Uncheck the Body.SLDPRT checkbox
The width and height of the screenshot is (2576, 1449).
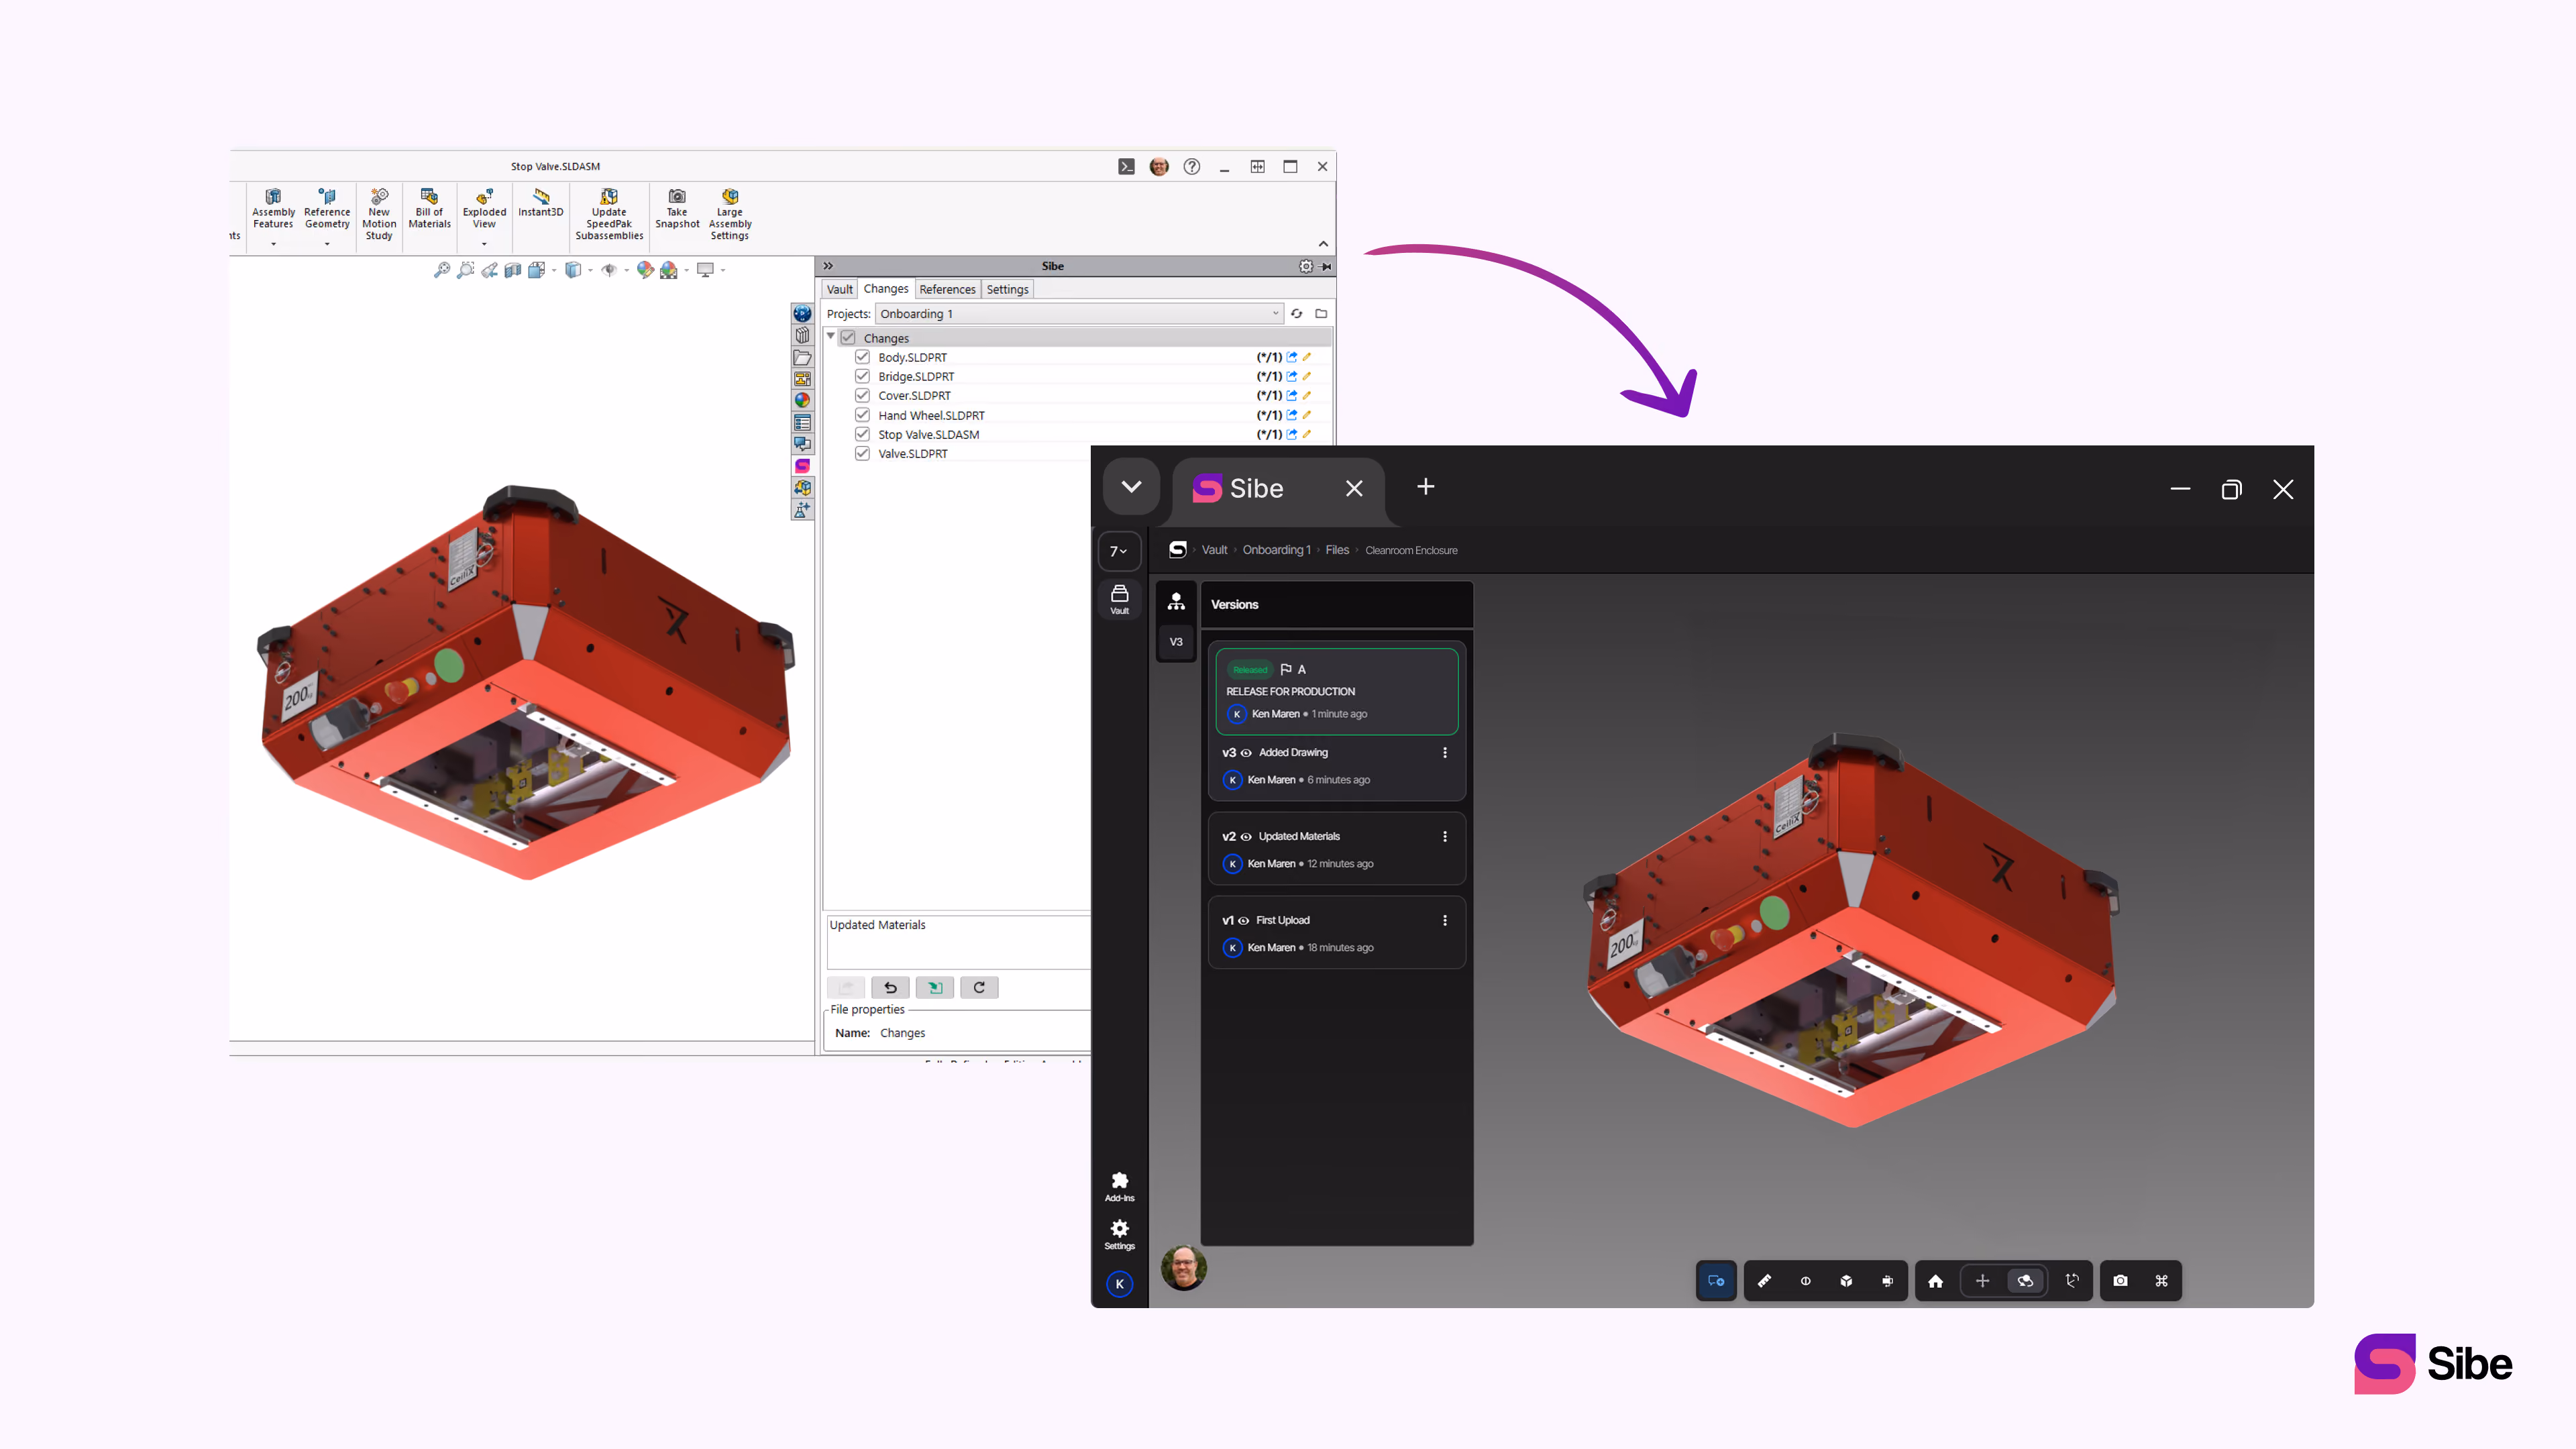pyautogui.click(x=862, y=357)
